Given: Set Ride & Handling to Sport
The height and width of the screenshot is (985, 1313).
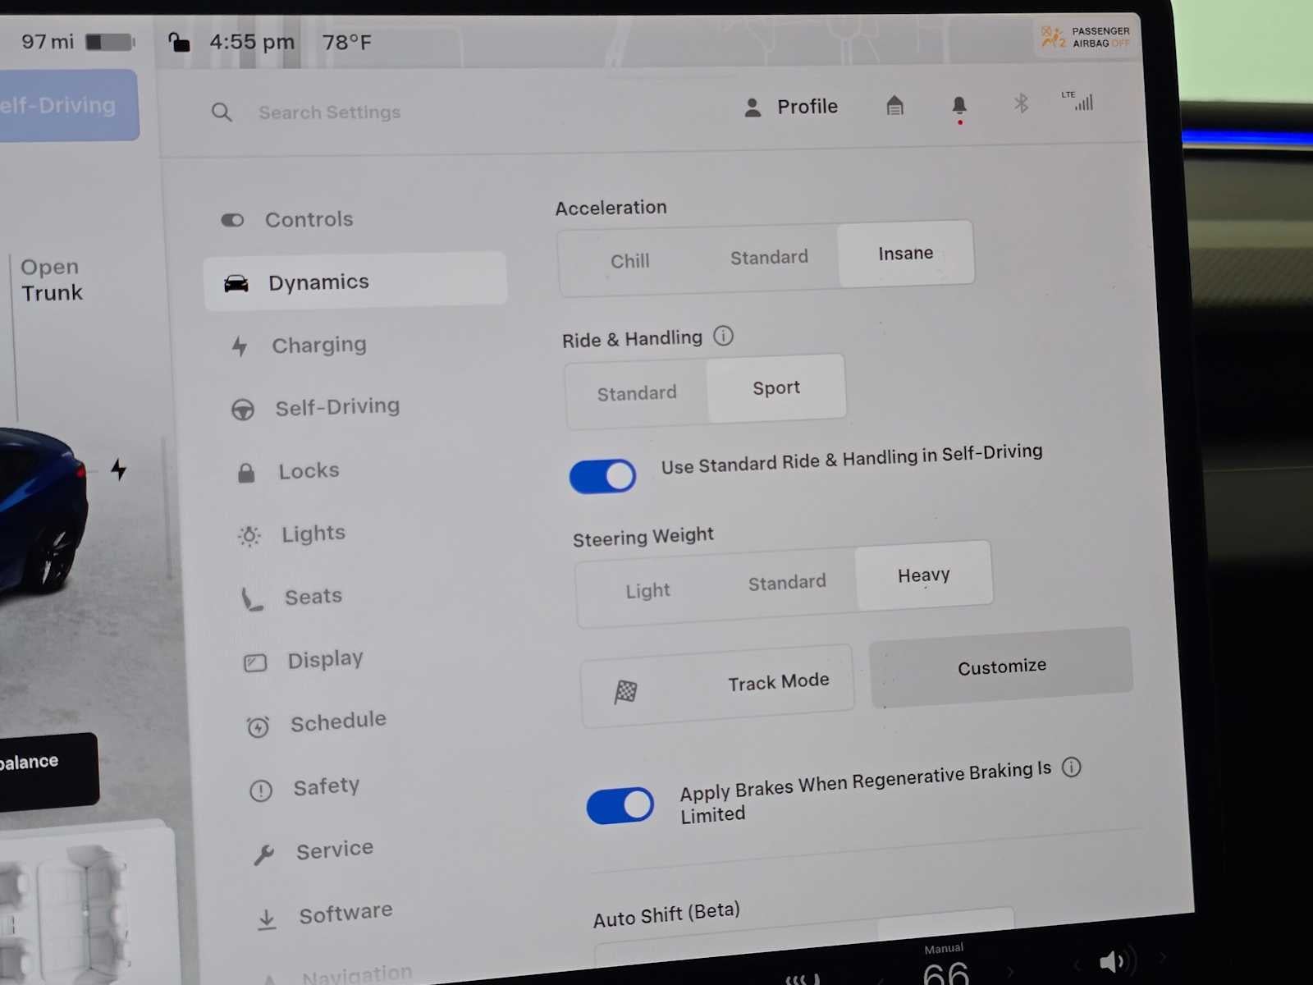Looking at the screenshot, I should point(776,387).
